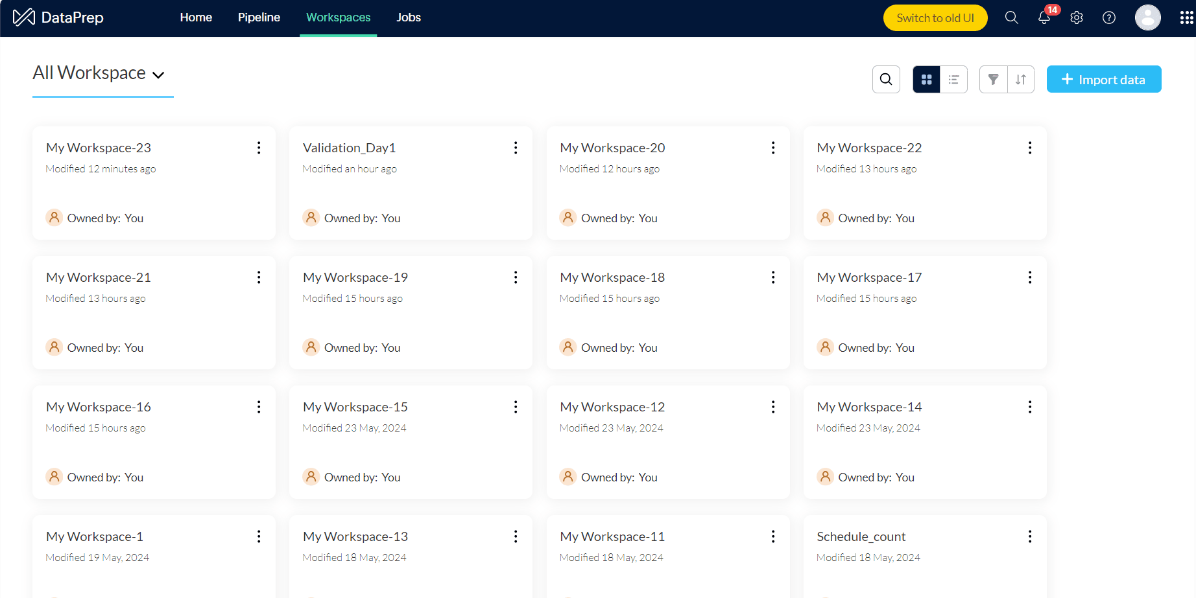Open the help question mark icon
The height and width of the screenshot is (598, 1196).
[1109, 17]
